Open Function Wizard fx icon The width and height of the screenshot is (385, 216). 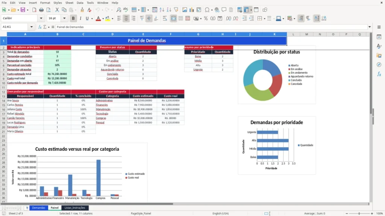coord(40,27)
